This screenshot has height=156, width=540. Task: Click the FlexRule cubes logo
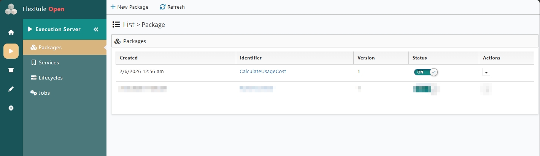tap(11, 9)
